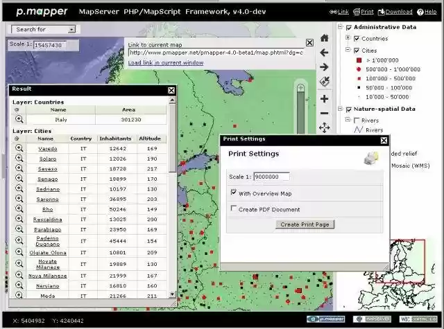The height and width of the screenshot is (329, 444).
Task: Zoom to Rescaldina using its magnifier icon
Action: [x=19, y=219]
